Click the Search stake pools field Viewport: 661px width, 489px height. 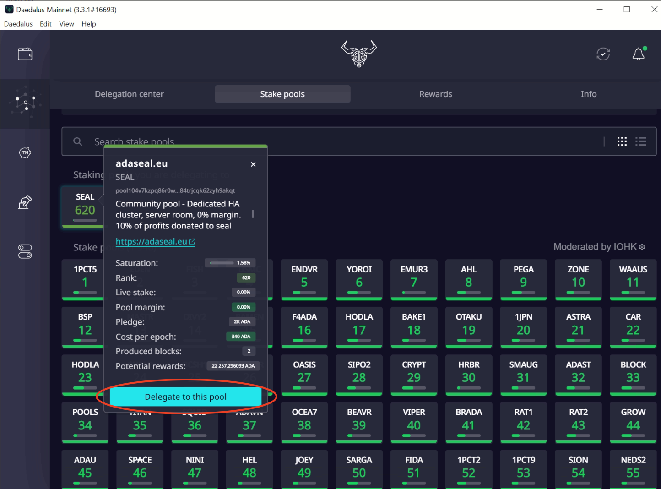pyautogui.click(x=359, y=141)
